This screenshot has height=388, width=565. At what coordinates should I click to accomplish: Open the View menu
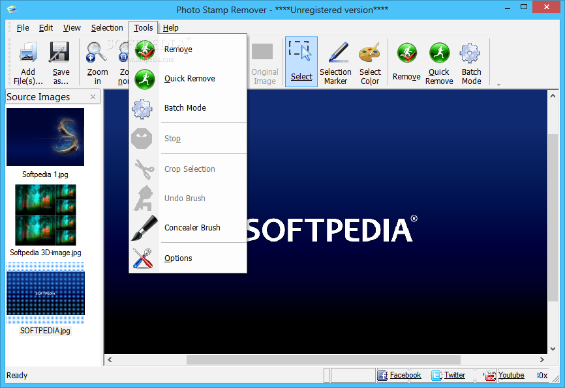pyautogui.click(x=72, y=28)
